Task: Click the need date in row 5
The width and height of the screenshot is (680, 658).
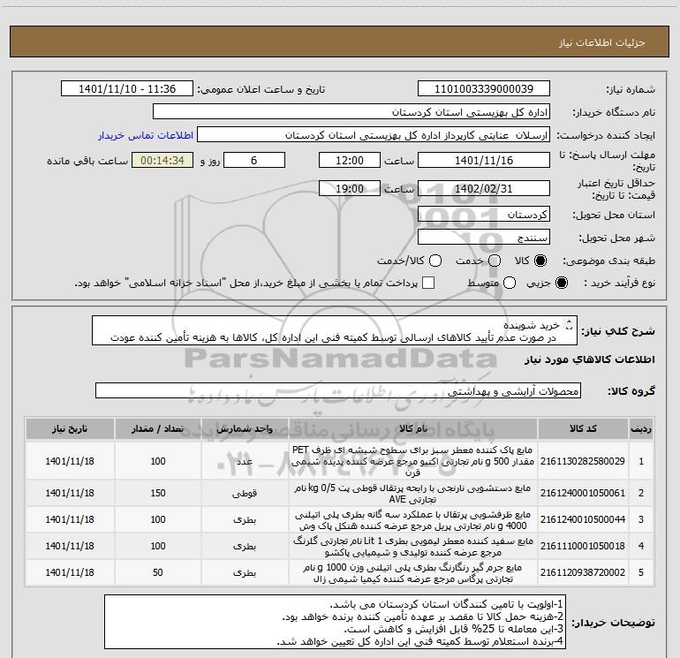Action: point(70,572)
